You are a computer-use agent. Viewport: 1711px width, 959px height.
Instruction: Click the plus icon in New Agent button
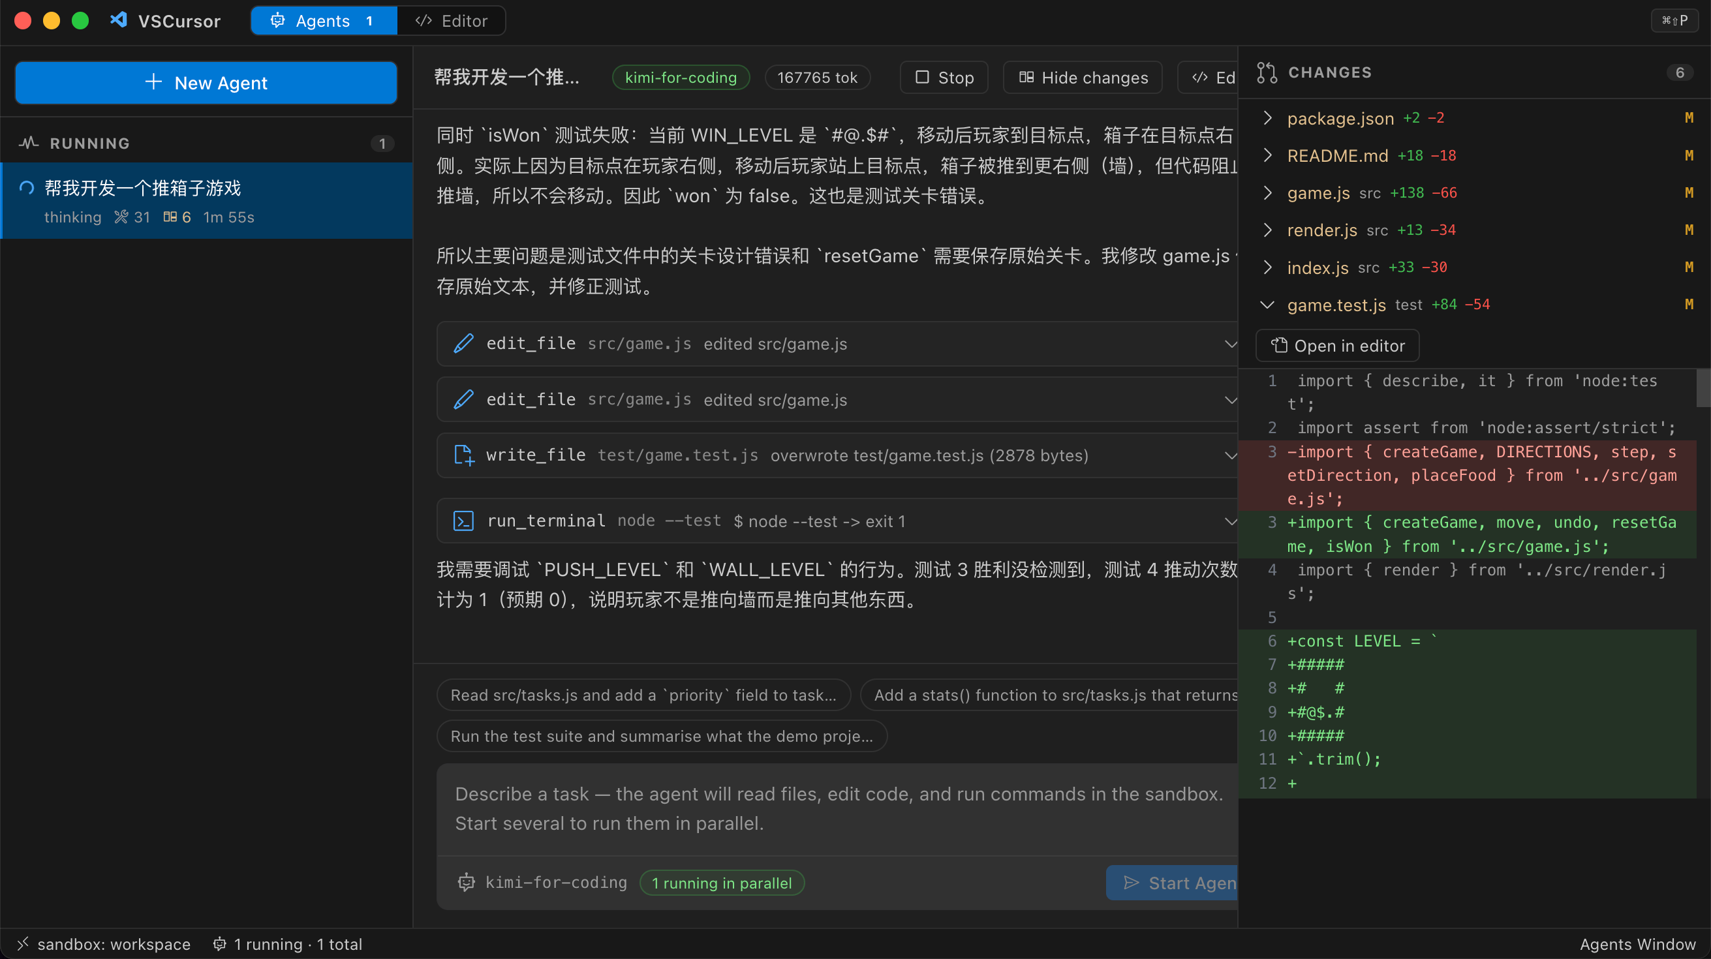click(153, 82)
